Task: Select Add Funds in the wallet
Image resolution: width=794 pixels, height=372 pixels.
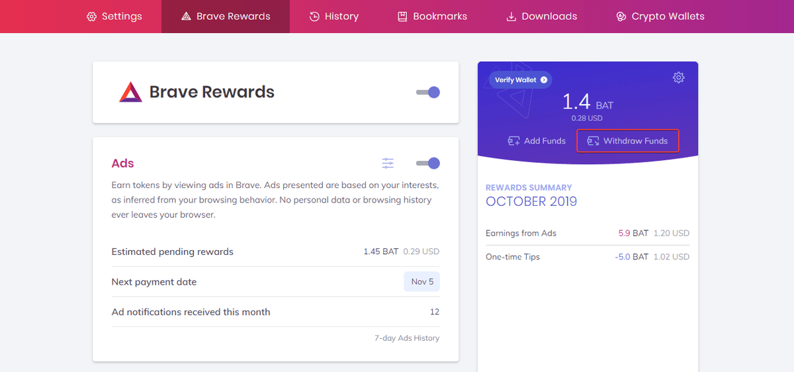Action: (537, 141)
